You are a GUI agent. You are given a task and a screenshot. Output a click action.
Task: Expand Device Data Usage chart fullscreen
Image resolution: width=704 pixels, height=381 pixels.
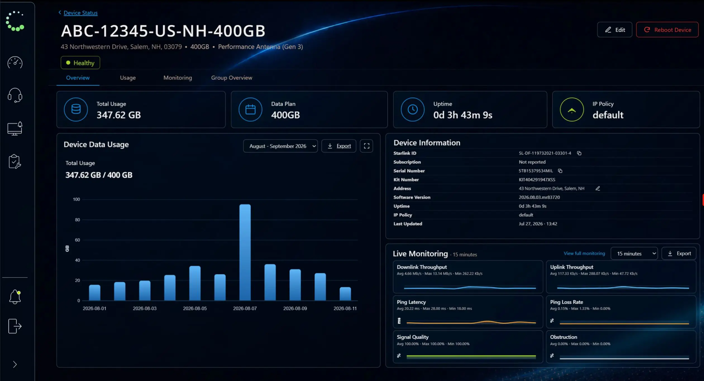pos(366,146)
